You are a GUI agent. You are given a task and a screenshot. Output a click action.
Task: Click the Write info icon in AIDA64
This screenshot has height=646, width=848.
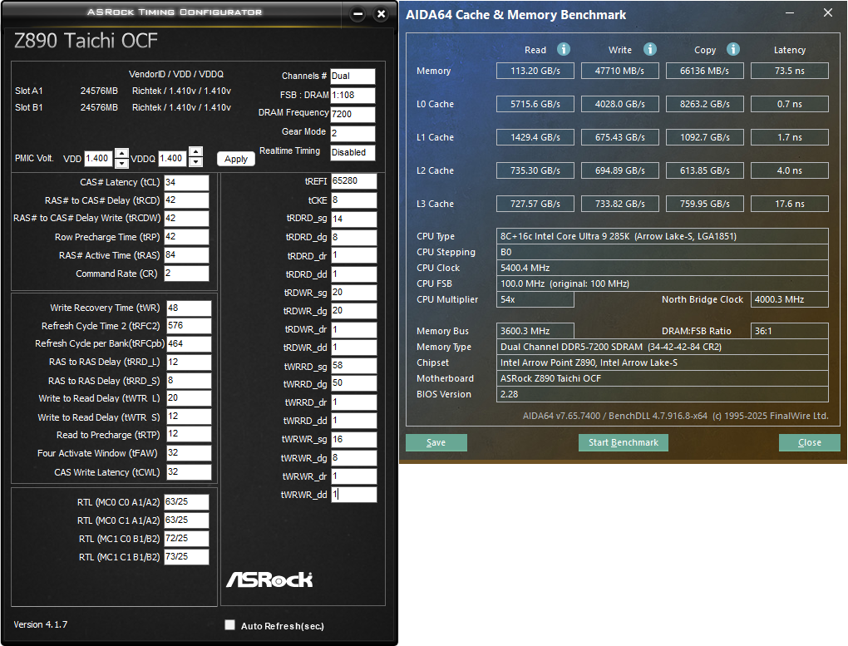(650, 49)
